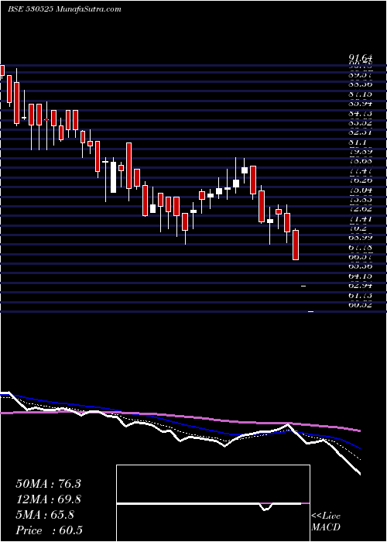Click the 84.73 price axis label
This screenshot has height=542, width=387.
[x=360, y=113]
